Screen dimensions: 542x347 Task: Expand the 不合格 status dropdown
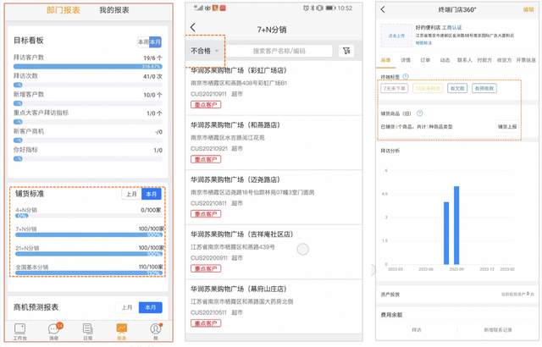[205, 51]
